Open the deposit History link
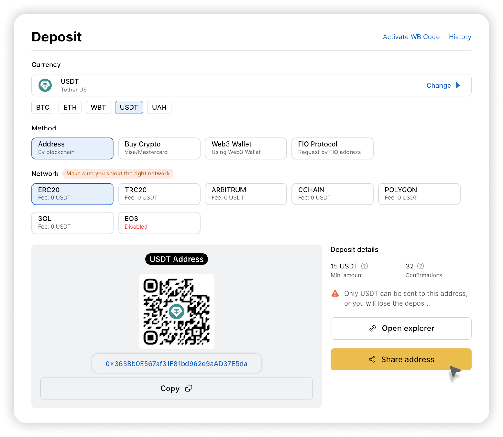 [460, 37]
